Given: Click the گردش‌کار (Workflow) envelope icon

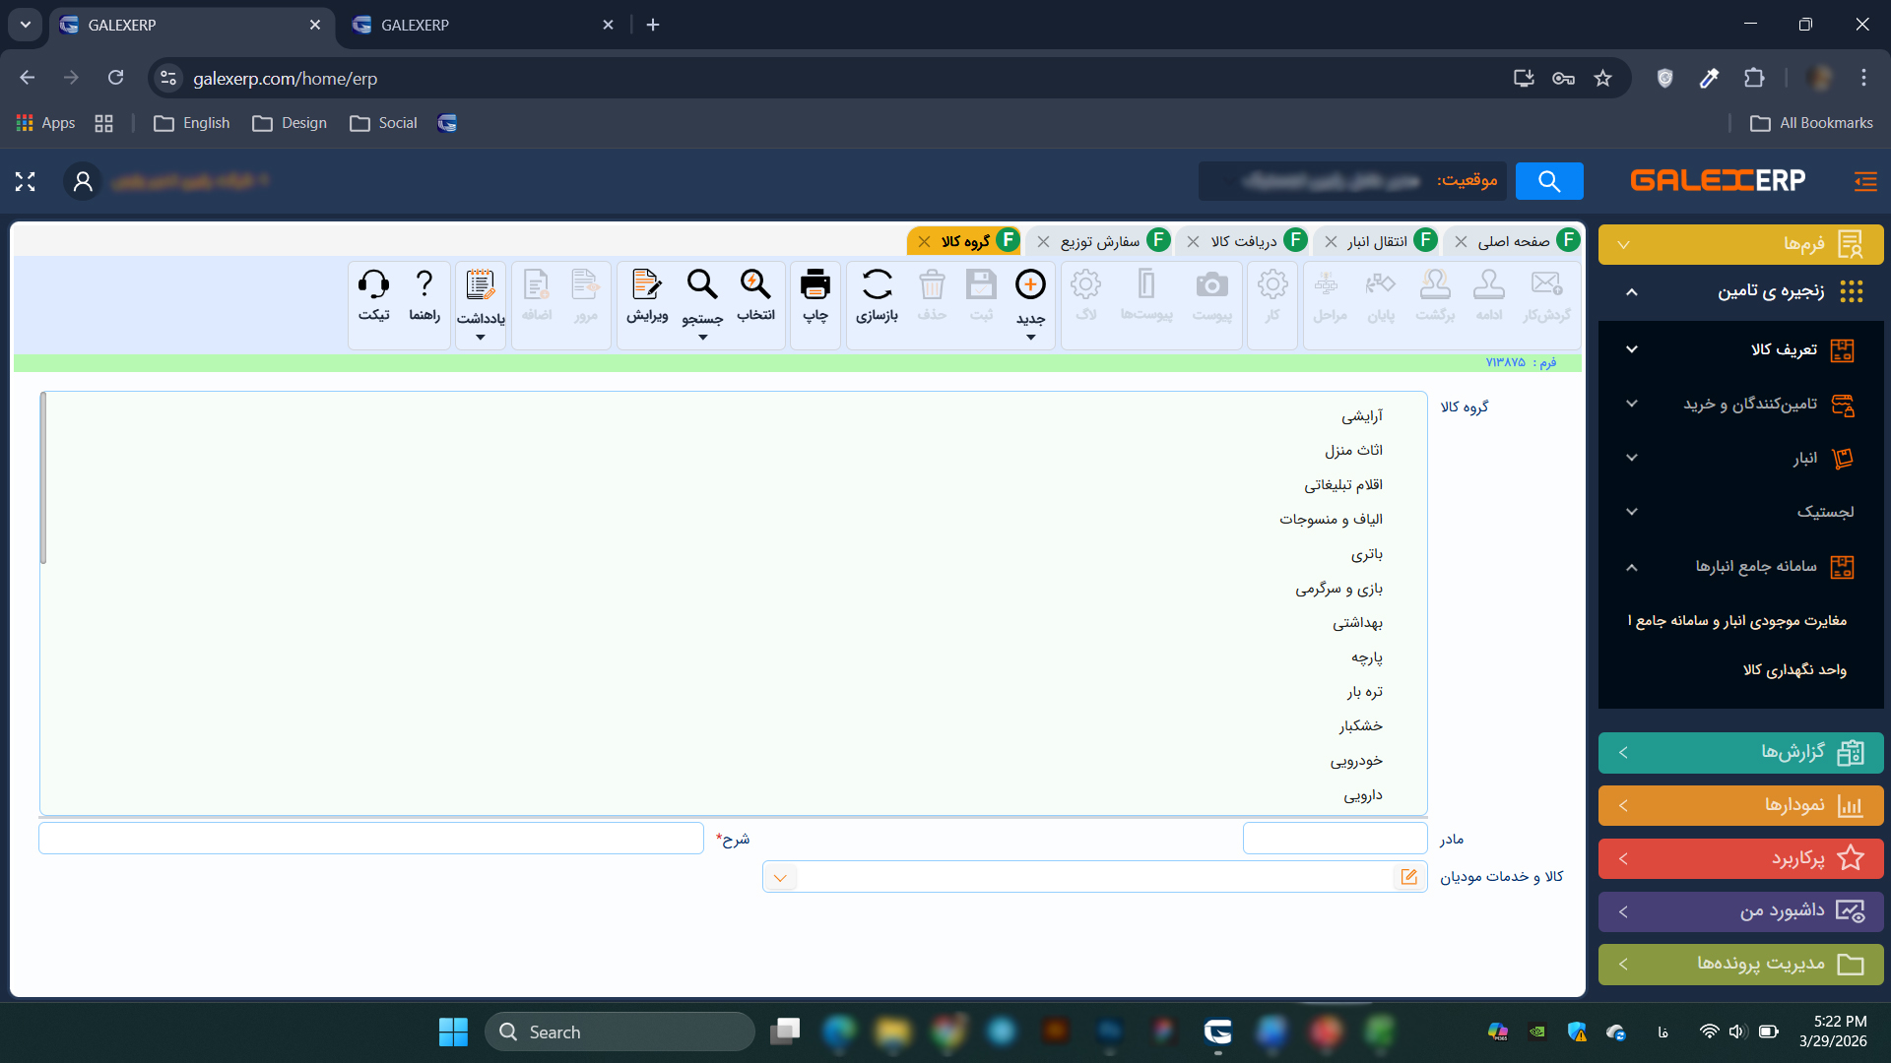Looking at the screenshot, I should pyautogui.click(x=1546, y=285).
